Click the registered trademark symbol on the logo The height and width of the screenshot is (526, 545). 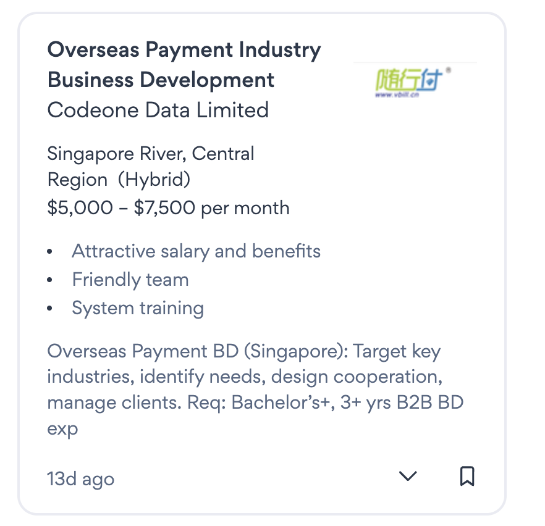click(448, 70)
